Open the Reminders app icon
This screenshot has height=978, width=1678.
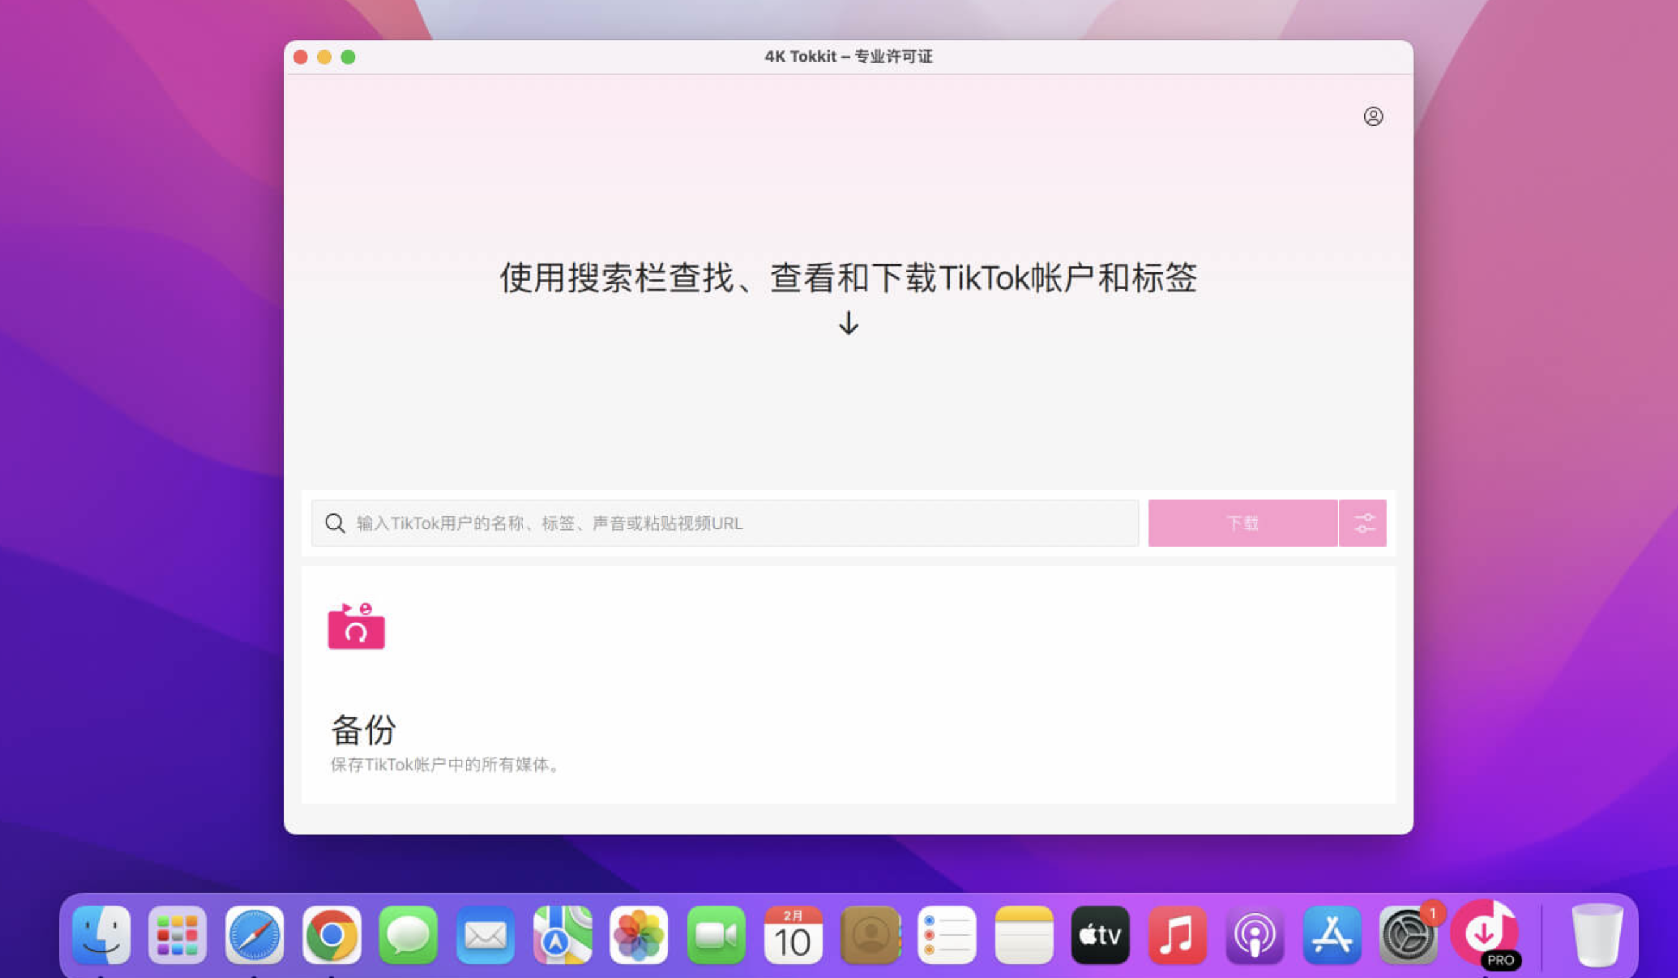click(946, 936)
